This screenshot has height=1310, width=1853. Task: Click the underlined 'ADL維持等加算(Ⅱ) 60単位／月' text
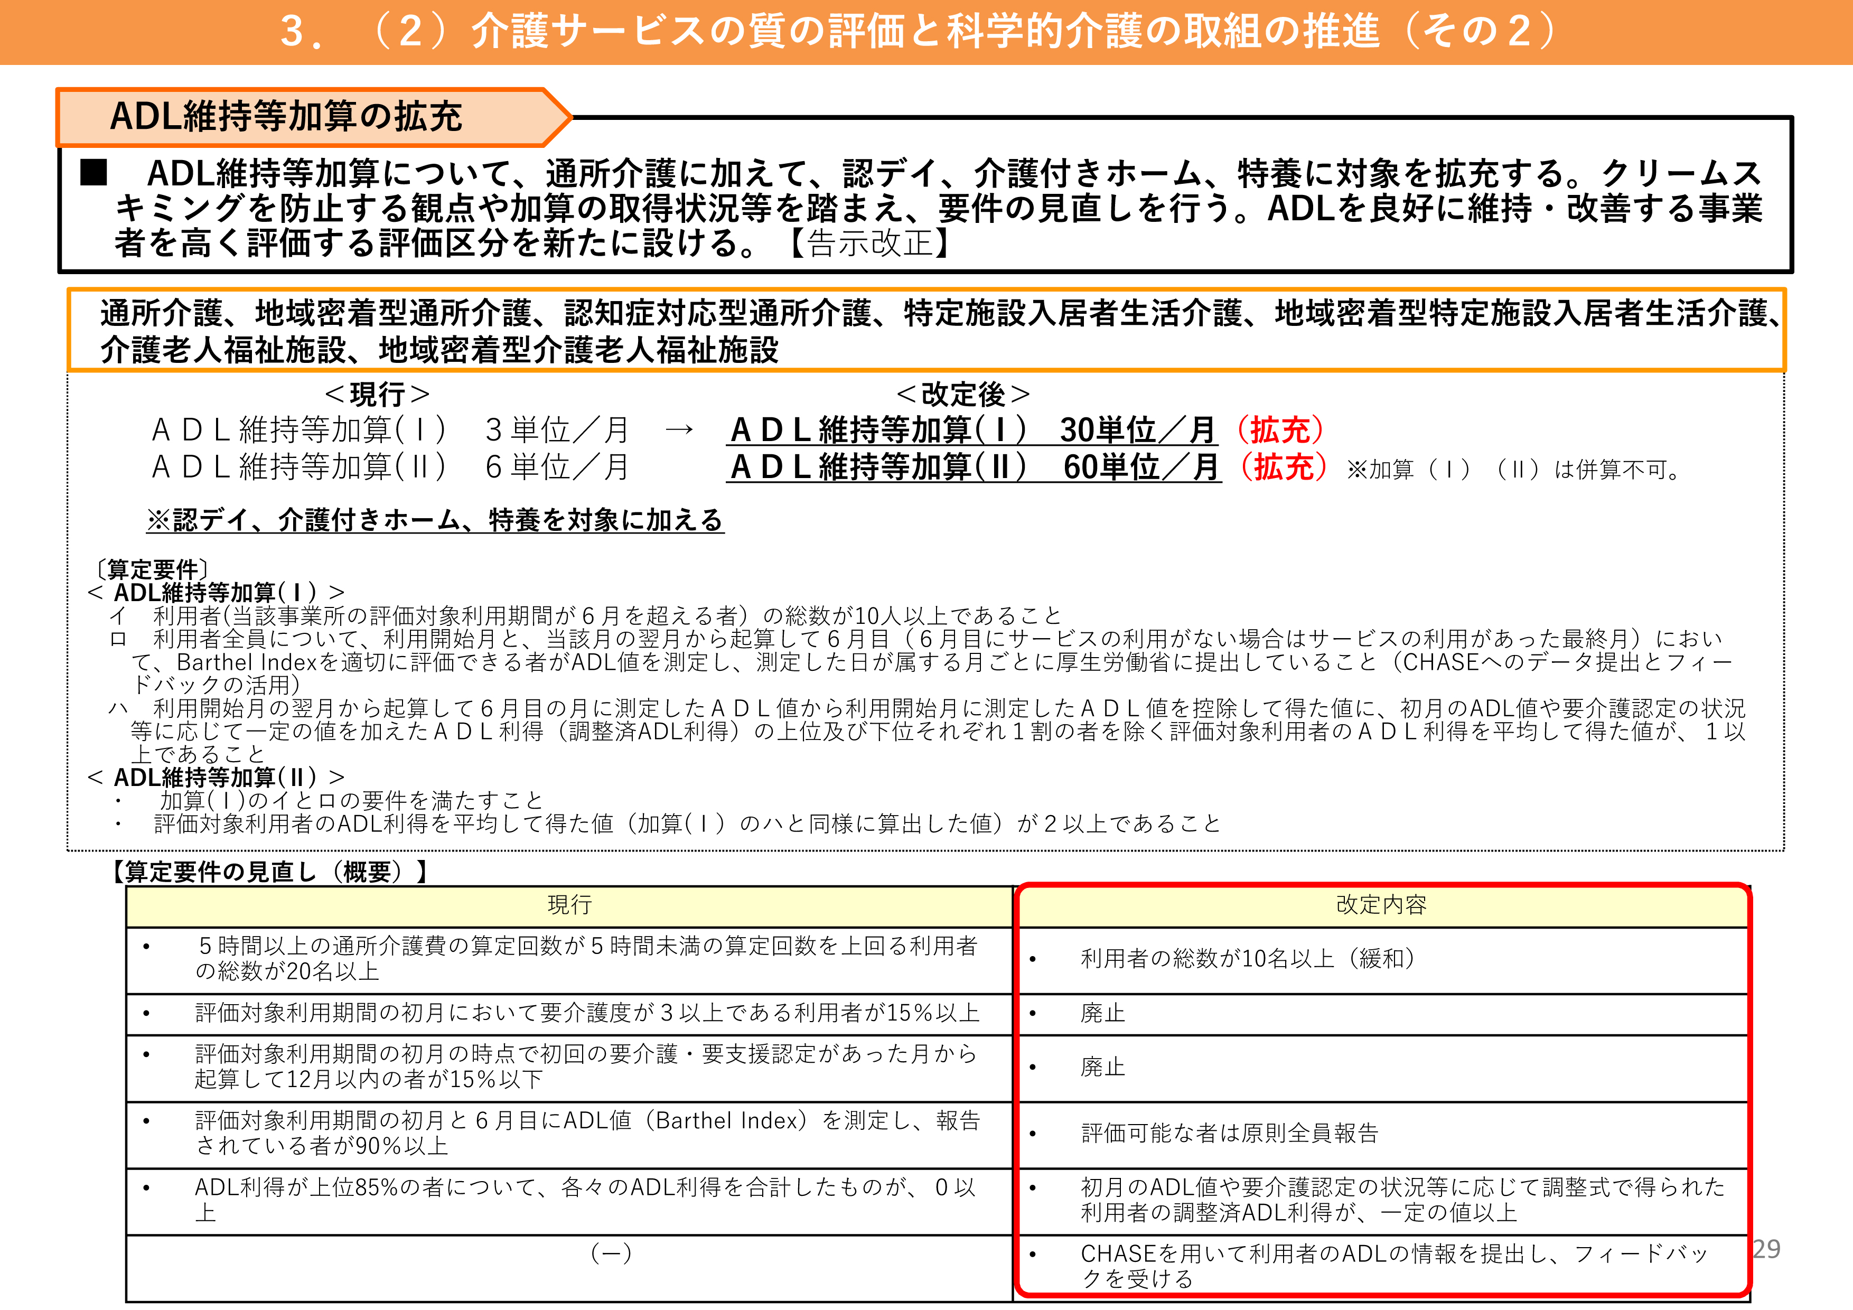click(x=974, y=467)
